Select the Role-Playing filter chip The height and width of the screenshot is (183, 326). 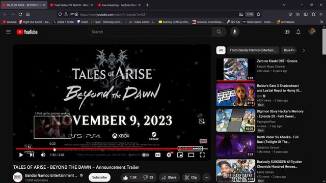tap(290, 50)
